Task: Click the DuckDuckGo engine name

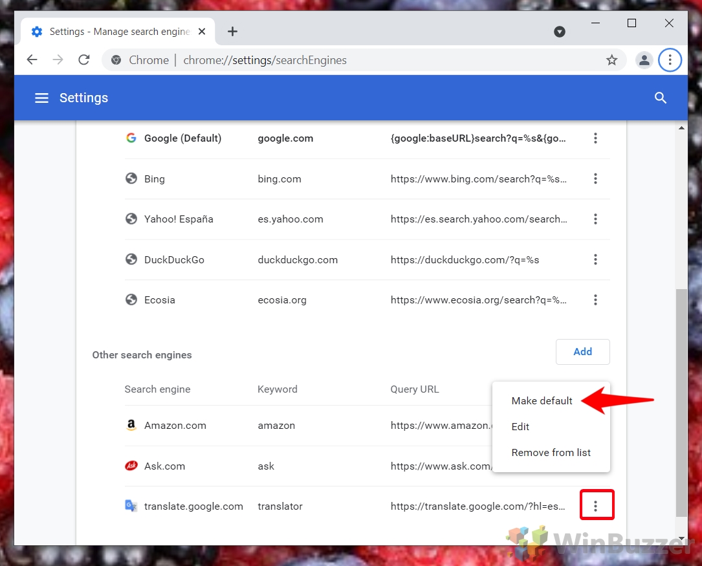Action: [x=174, y=260]
